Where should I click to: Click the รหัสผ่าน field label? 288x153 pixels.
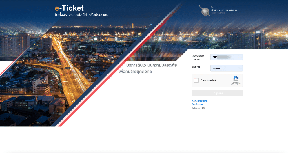[x=196, y=67]
